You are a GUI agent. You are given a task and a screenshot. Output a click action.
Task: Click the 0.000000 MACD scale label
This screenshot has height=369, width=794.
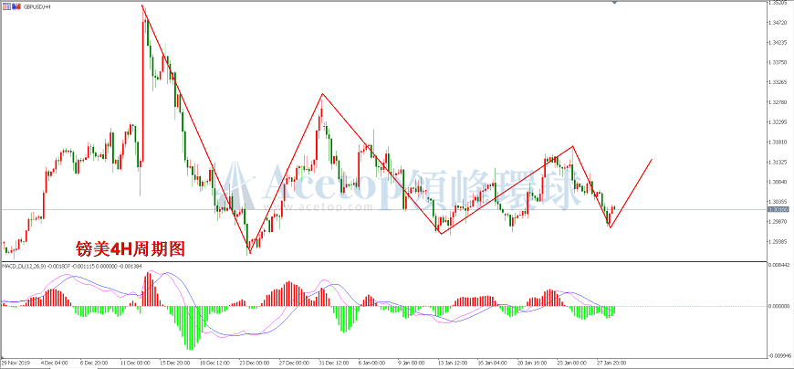point(780,306)
